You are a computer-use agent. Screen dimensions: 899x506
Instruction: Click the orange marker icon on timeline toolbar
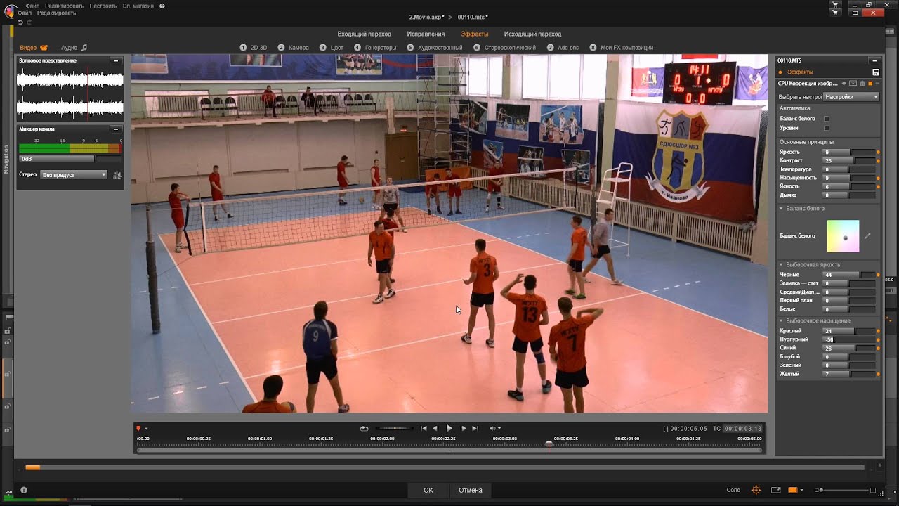138,428
